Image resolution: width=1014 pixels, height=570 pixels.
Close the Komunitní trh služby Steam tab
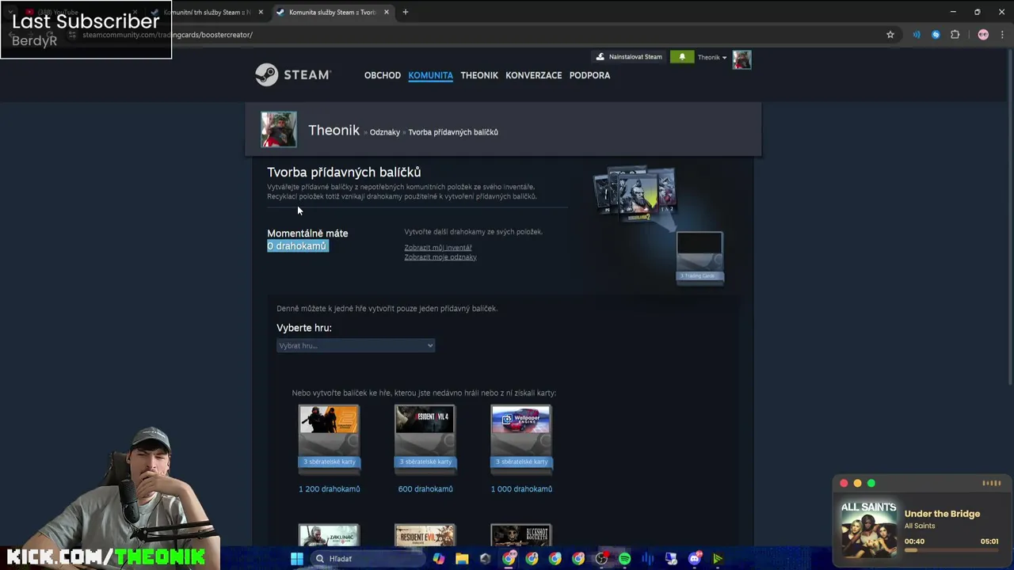[x=261, y=12]
